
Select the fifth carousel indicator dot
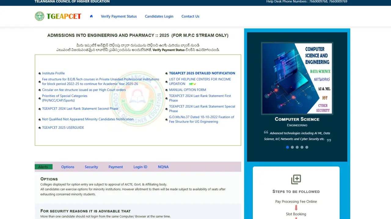pyautogui.click(x=307, y=147)
